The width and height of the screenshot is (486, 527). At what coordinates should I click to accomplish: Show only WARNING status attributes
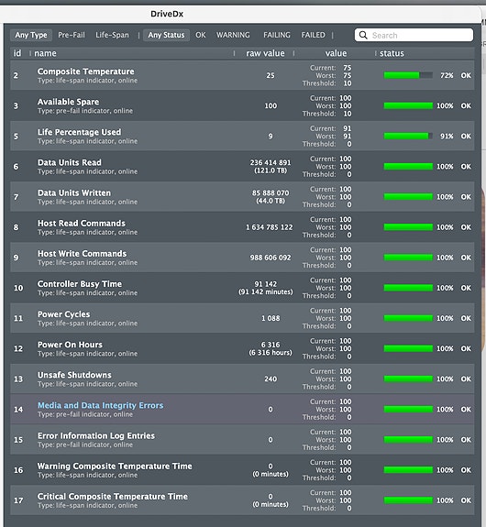(x=233, y=35)
